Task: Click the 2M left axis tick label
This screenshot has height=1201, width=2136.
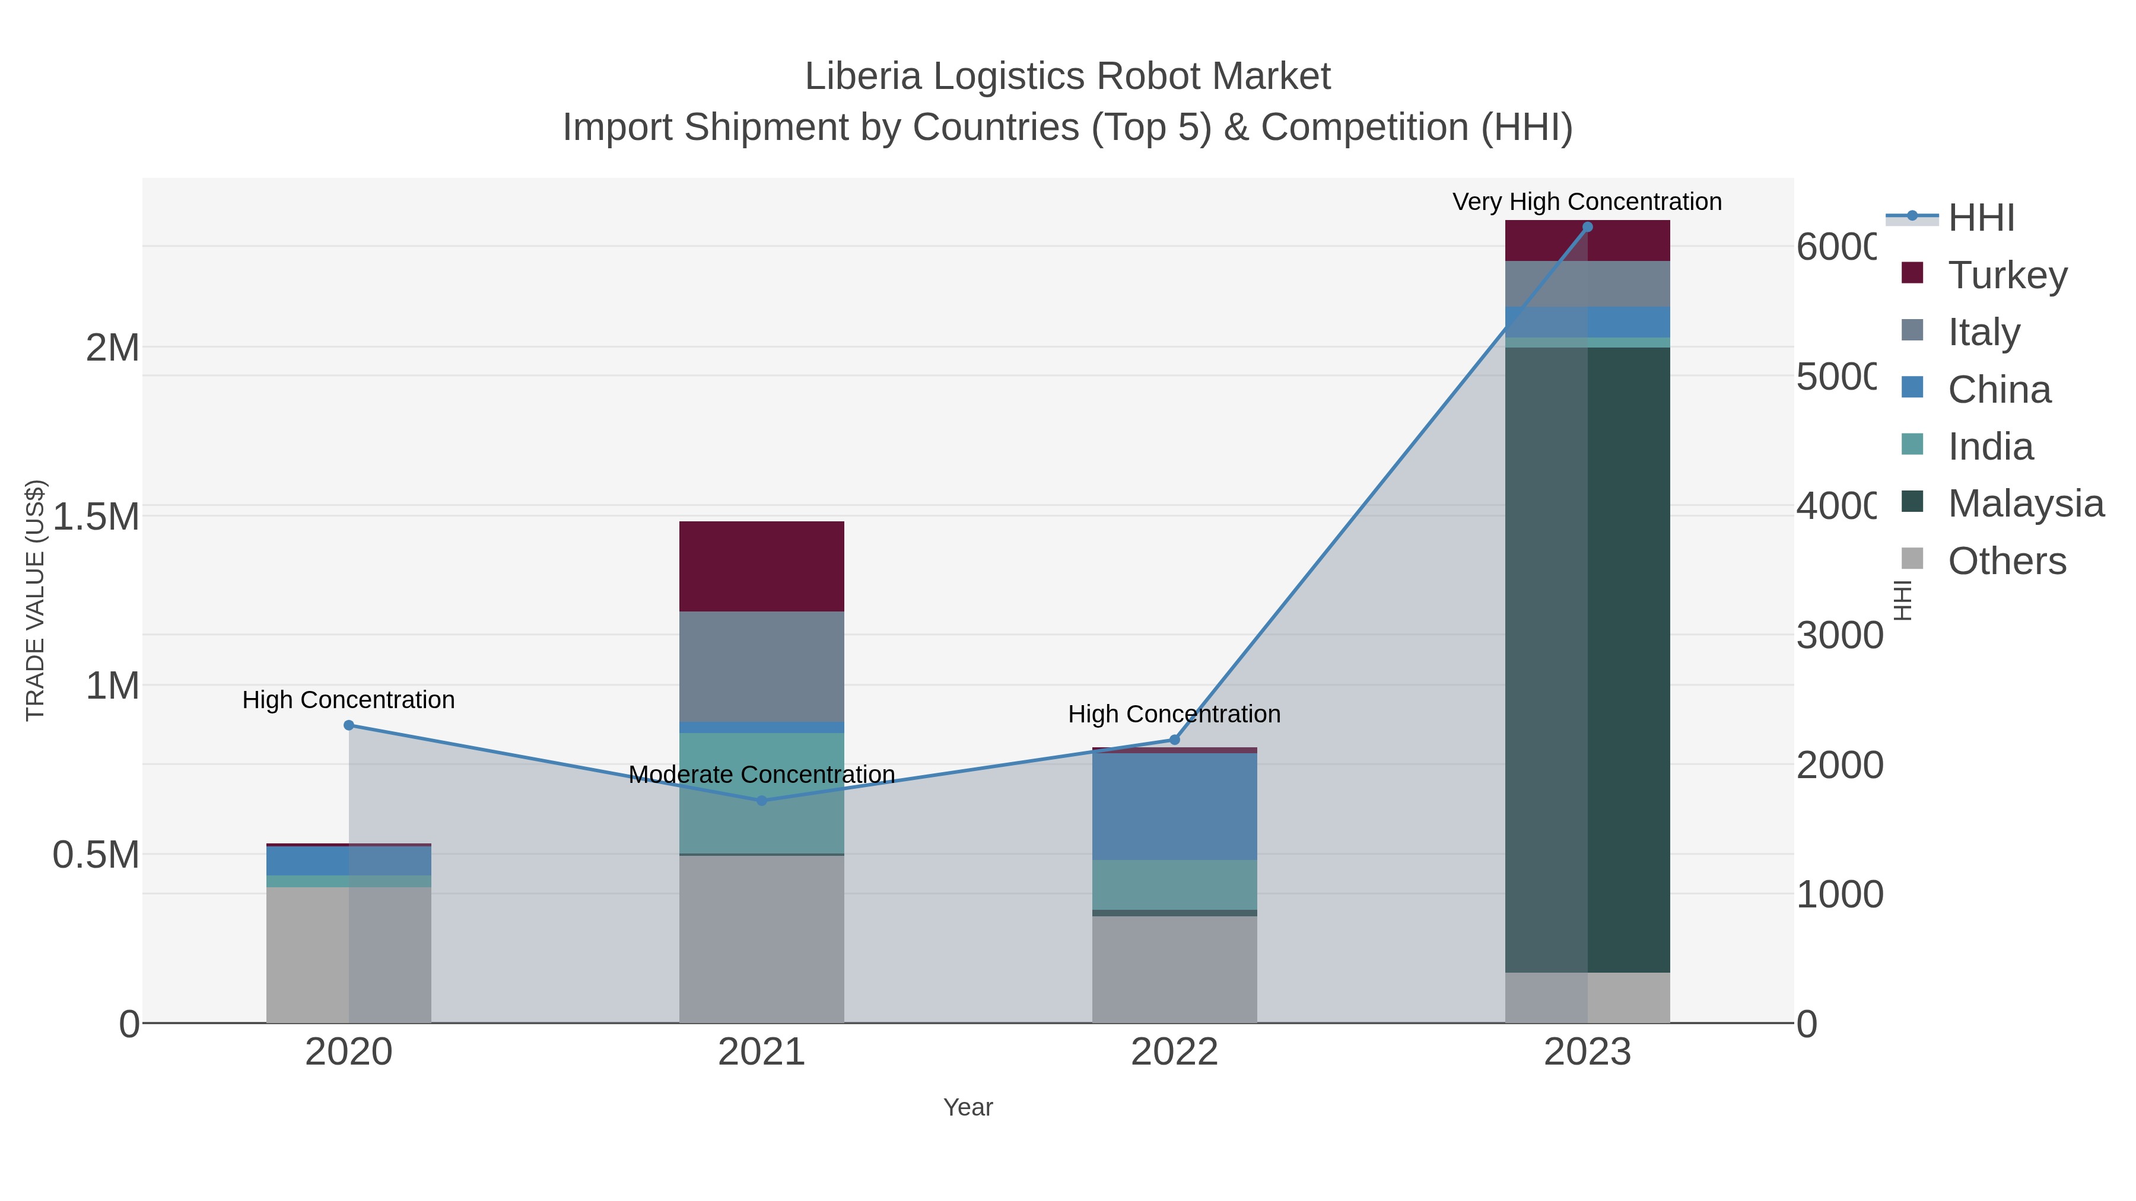Action: [113, 348]
